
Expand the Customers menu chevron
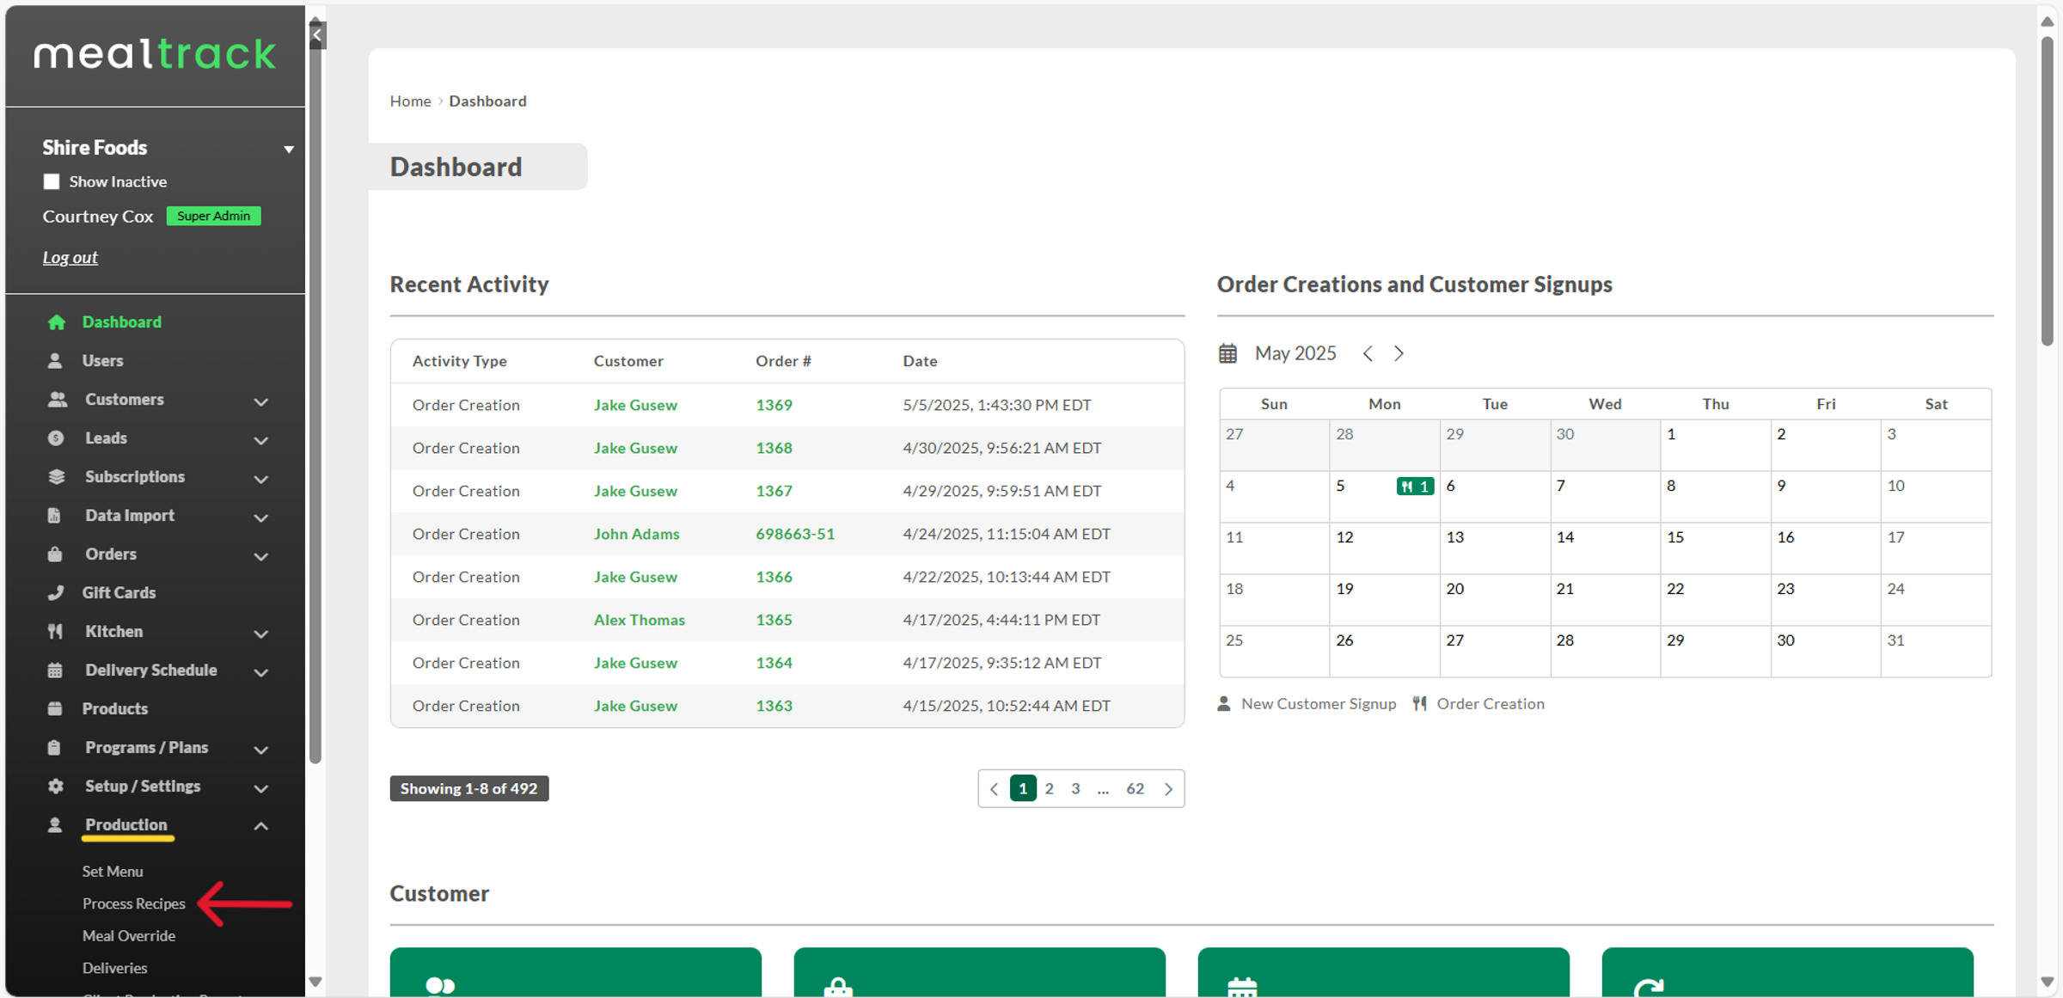(x=261, y=401)
